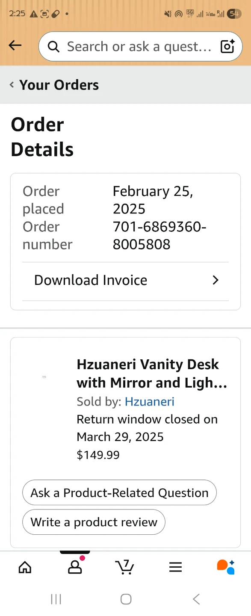Go to the Home tab icon
The width and height of the screenshot is (251, 616).
coord(25,567)
